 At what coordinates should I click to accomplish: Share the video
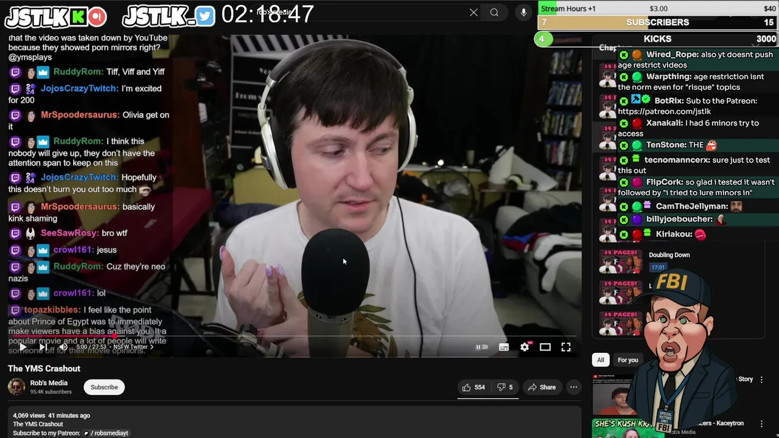click(x=542, y=387)
